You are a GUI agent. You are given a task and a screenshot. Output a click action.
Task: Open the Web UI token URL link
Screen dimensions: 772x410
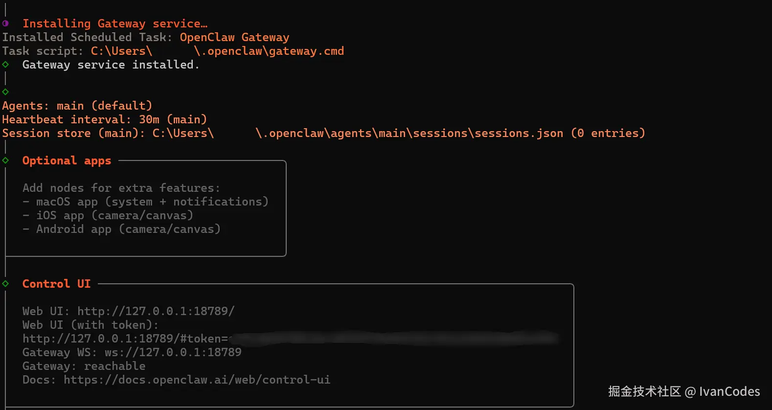point(125,339)
